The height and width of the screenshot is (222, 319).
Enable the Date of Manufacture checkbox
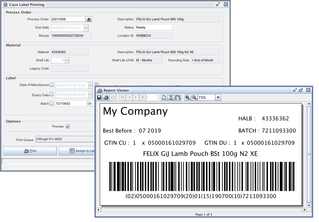pos(51,85)
